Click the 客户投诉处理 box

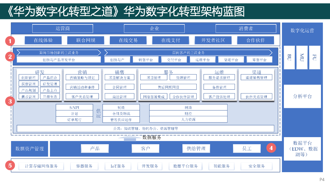tap(219, 97)
